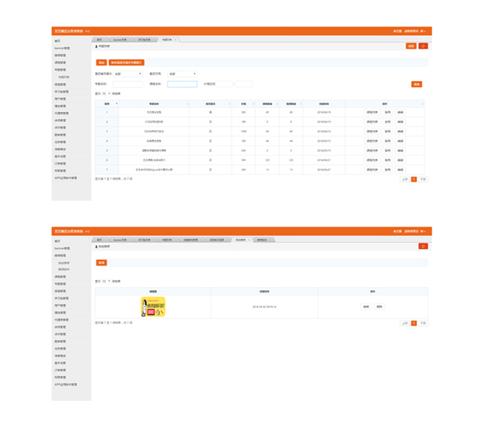The height and width of the screenshot is (439, 482).
Task: Open the second '全部' filter dropdown
Action: (182, 74)
